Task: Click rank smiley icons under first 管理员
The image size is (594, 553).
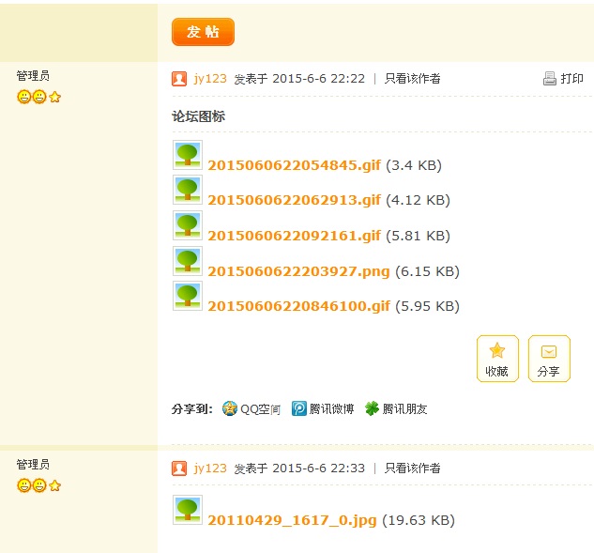Action: [x=38, y=97]
